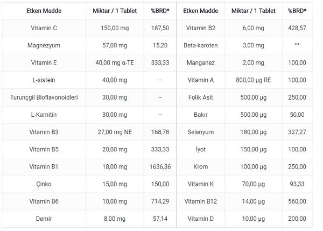Click the Vitamin B2 cell
Screen dimensions: 323x231
[x=201, y=28]
